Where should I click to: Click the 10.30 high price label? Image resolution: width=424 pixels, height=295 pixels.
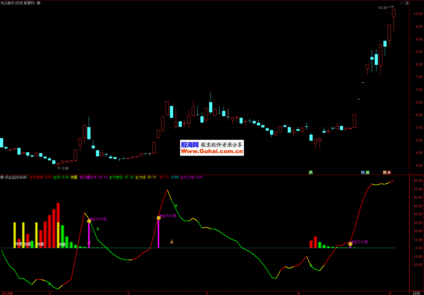[x=382, y=8]
